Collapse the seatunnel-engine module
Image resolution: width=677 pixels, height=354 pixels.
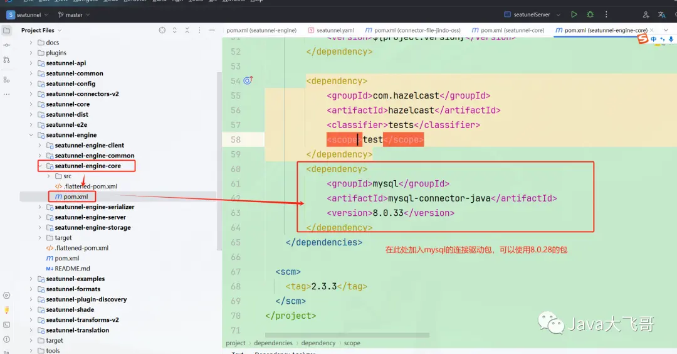pyautogui.click(x=31, y=135)
